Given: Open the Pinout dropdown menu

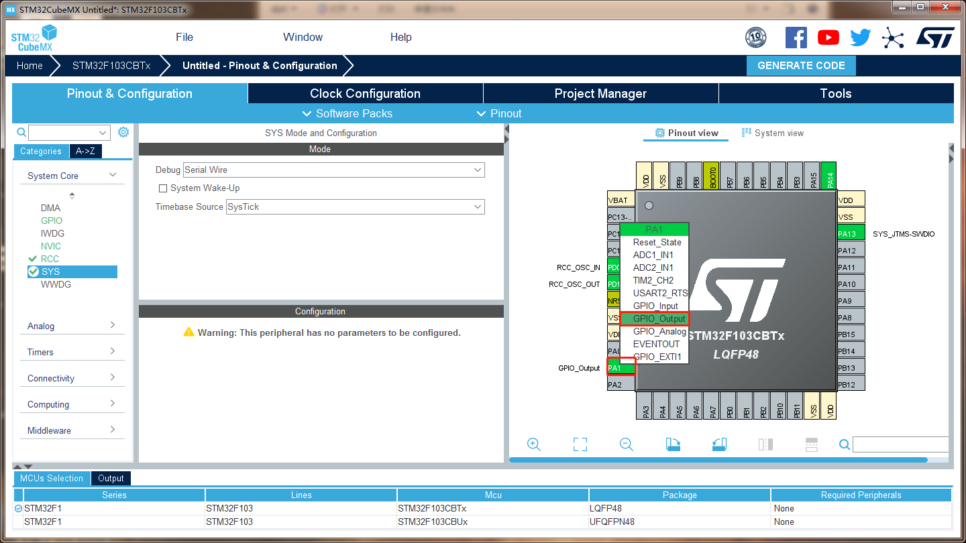Looking at the screenshot, I should (x=498, y=114).
